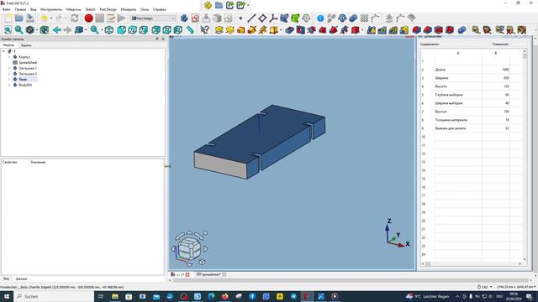Open the additive primitive dropdown arrow
Viewport: 538px width, 302px height.
coord(281,30)
